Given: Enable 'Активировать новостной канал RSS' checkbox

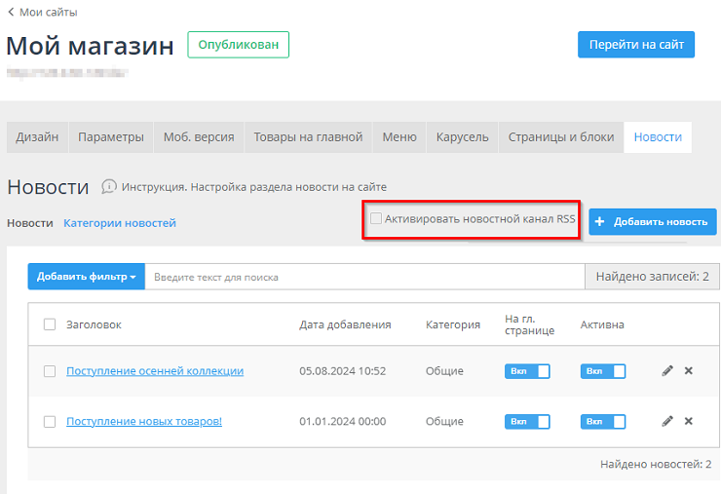Looking at the screenshot, I should pos(376,220).
